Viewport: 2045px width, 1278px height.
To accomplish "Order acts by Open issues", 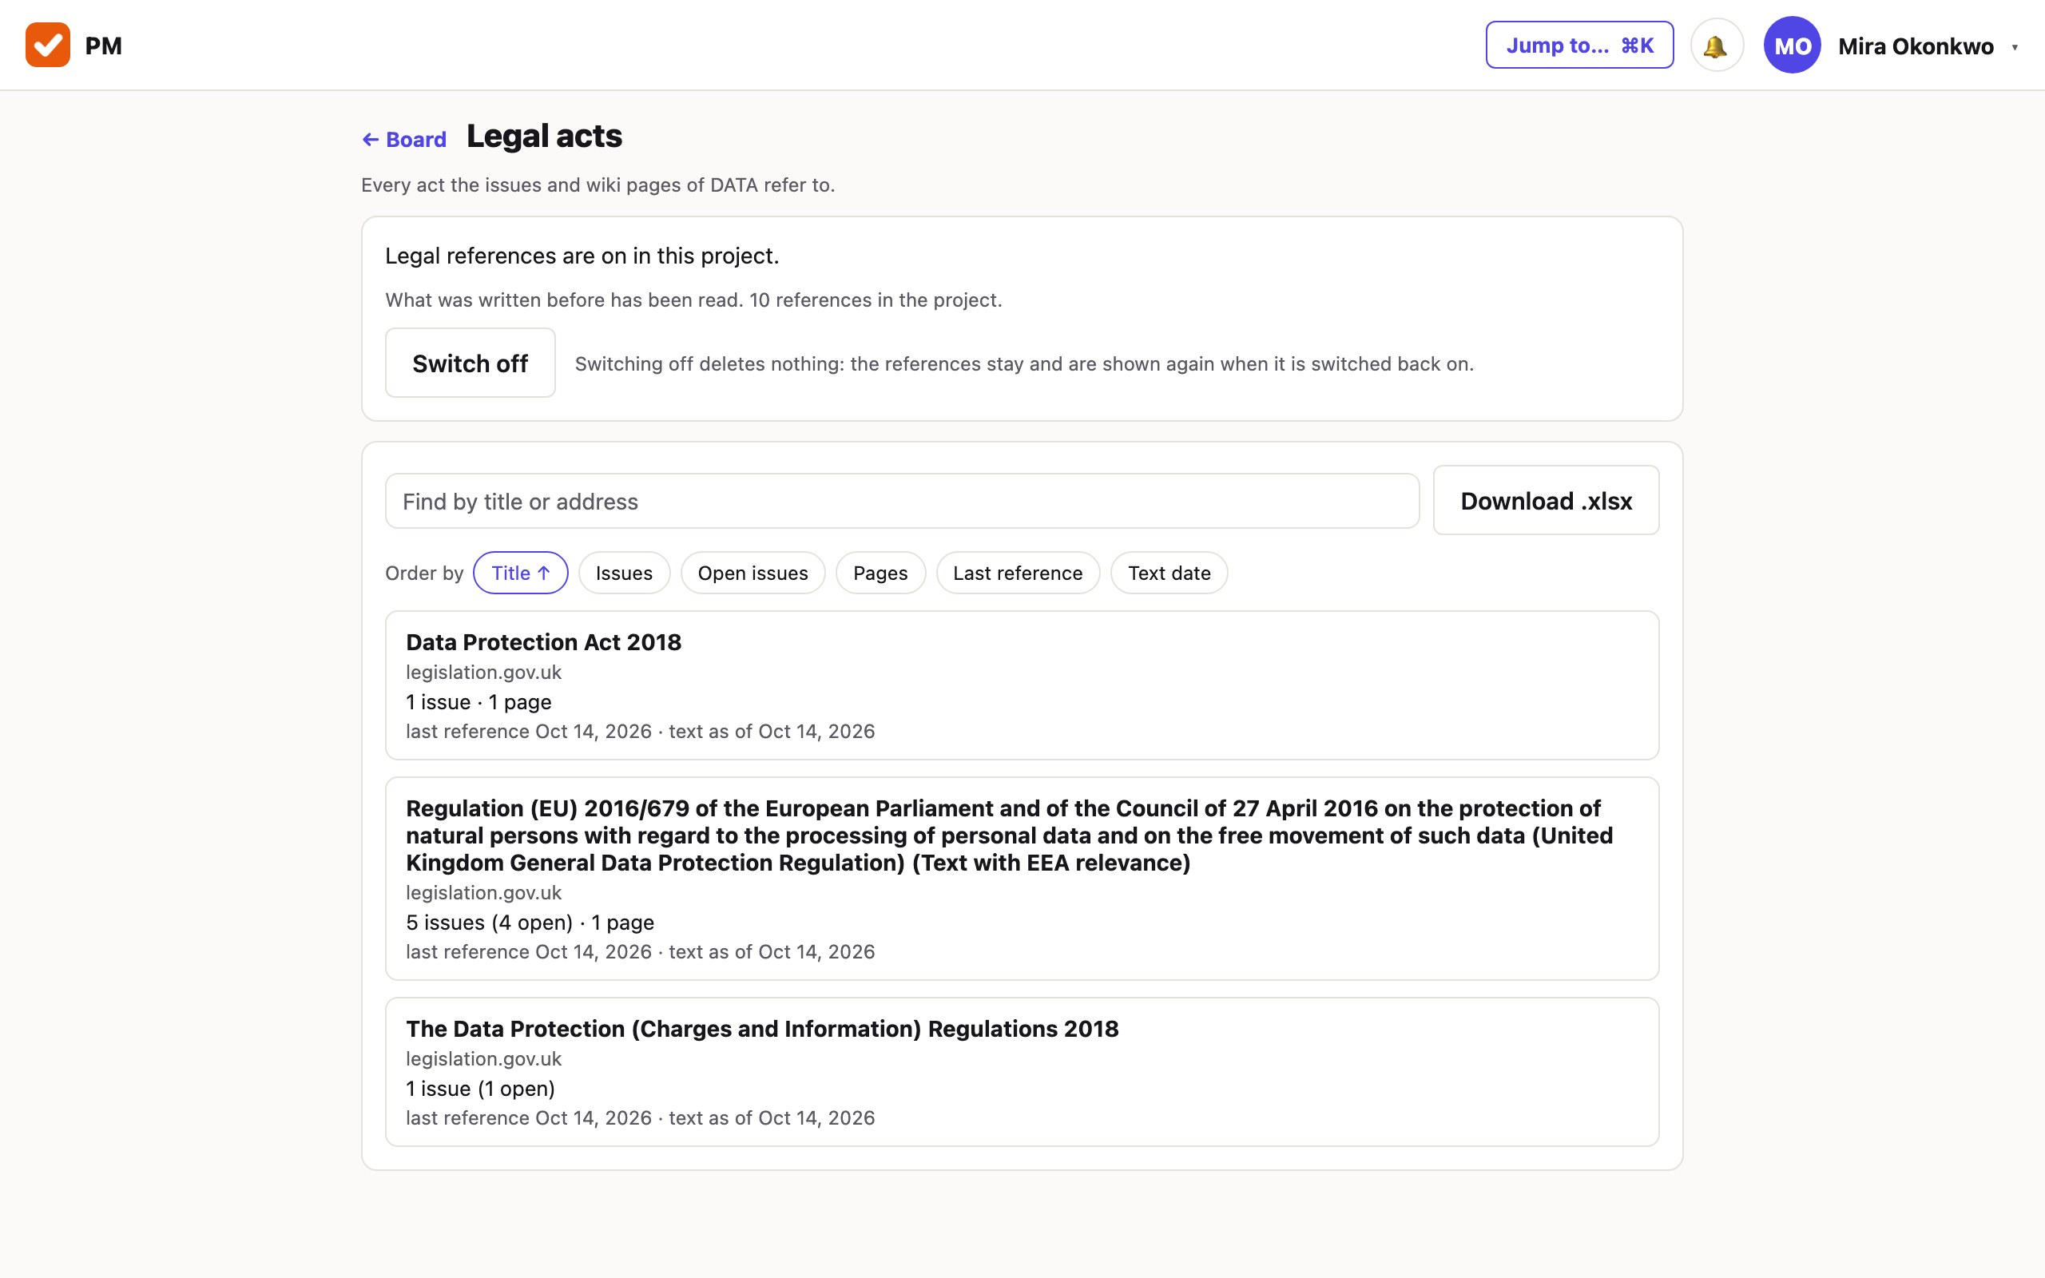I will click(752, 573).
